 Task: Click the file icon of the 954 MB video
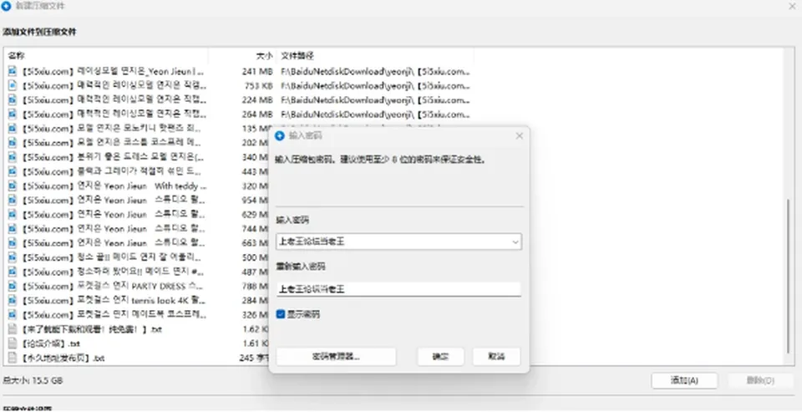pyautogui.click(x=13, y=200)
